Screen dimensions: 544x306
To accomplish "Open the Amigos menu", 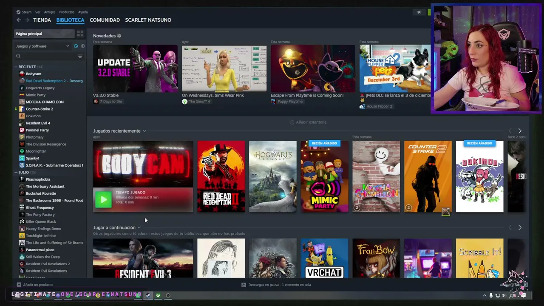I will point(50,12).
